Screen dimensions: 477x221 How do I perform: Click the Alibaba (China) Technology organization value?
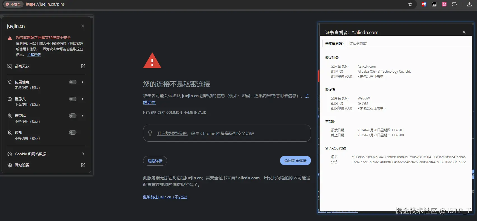(x=384, y=72)
